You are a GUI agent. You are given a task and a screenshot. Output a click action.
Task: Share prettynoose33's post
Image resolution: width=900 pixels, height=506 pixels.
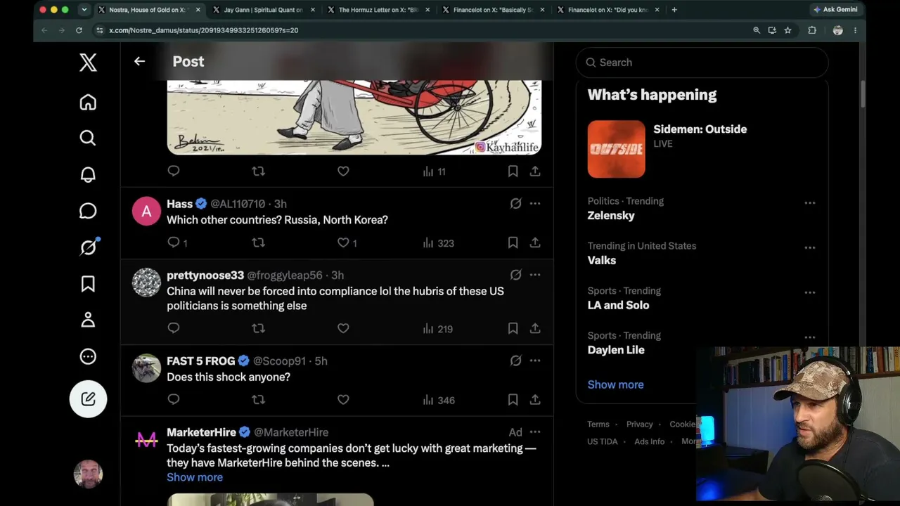535,328
